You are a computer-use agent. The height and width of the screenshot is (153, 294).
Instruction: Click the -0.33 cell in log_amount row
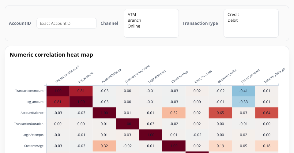click(x=243, y=102)
